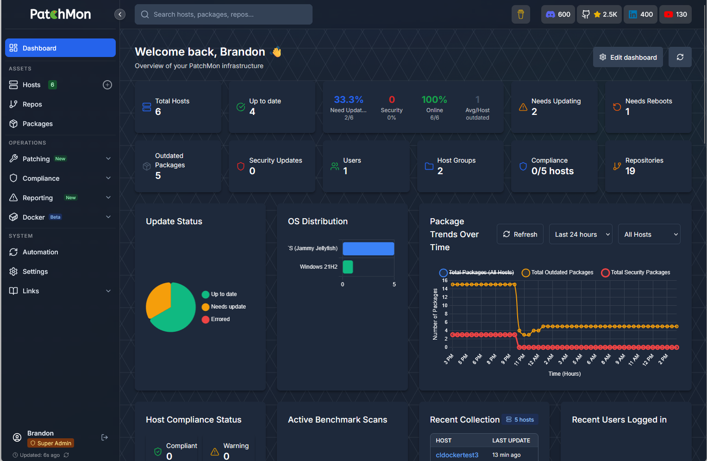Click the PatchMon logo

[x=61, y=14]
